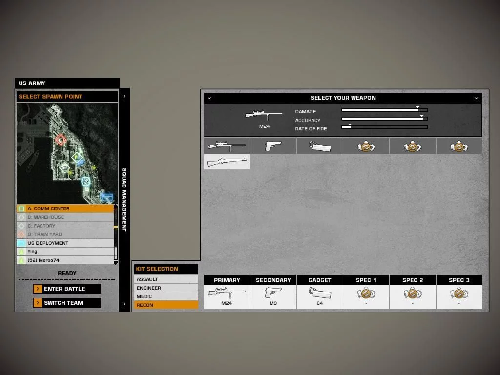This screenshot has width=500, height=375.
Task: Choose the M9 pistol icon in weapon row
Action: coord(273,146)
